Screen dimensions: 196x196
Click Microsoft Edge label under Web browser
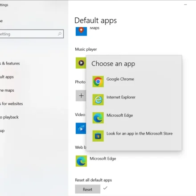103,159
